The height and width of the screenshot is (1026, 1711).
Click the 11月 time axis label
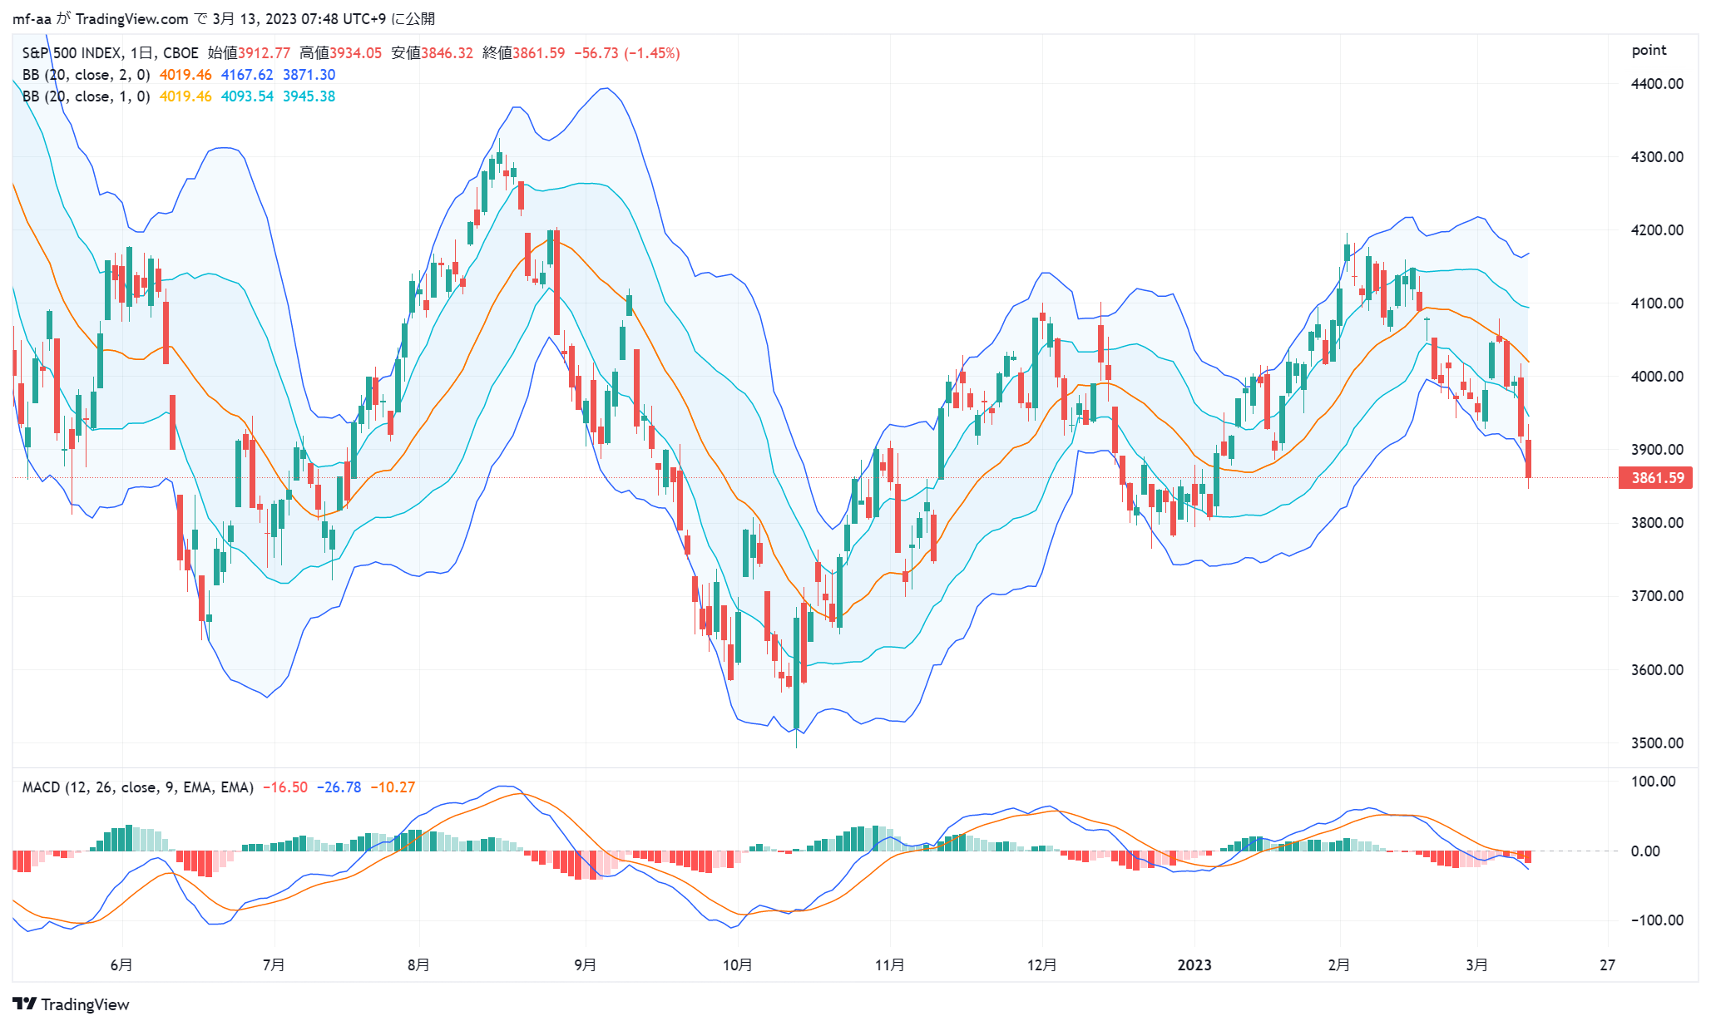click(890, 965)
